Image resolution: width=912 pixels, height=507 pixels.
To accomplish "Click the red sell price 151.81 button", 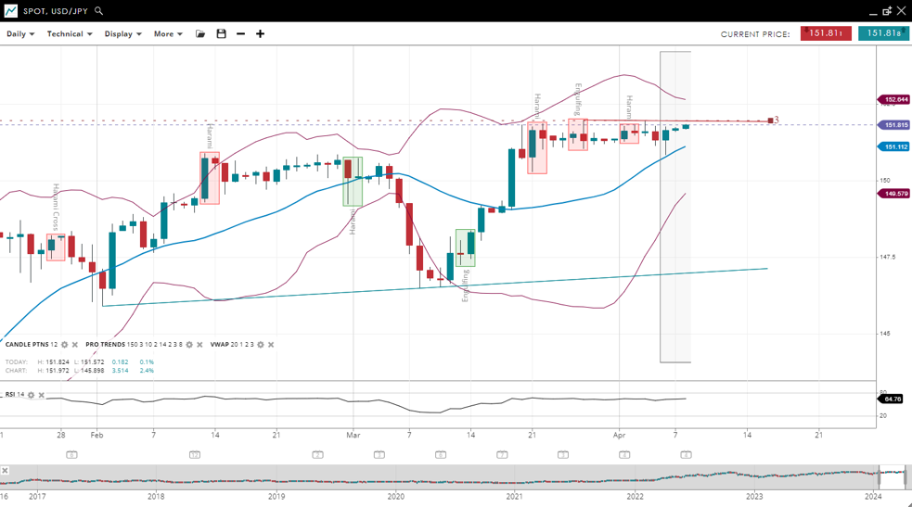I will click(825, 33).
